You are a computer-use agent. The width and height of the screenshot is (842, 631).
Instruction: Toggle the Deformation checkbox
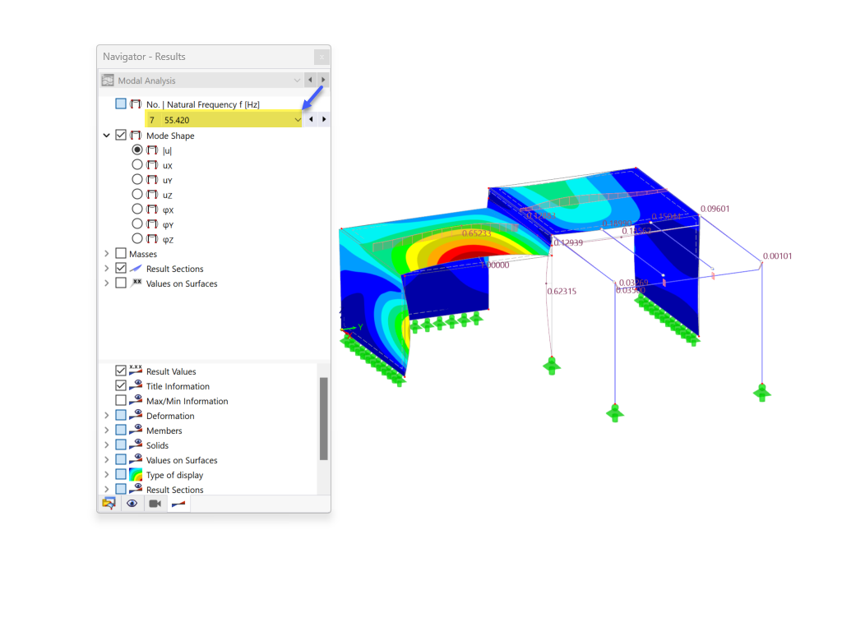pyautogui.click(x=121, y=415)
